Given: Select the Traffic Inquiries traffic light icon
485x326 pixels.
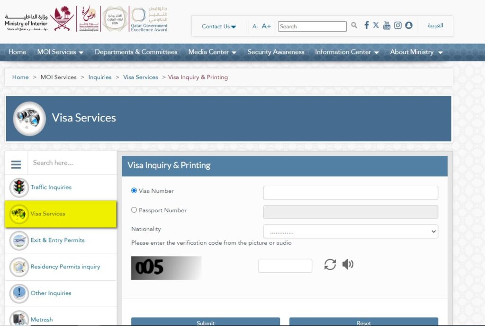Looking at the screenshot, I should tap(18, 188).
